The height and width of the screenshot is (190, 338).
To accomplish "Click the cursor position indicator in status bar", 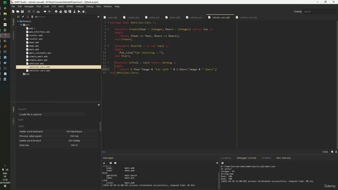I will [325, 152].
